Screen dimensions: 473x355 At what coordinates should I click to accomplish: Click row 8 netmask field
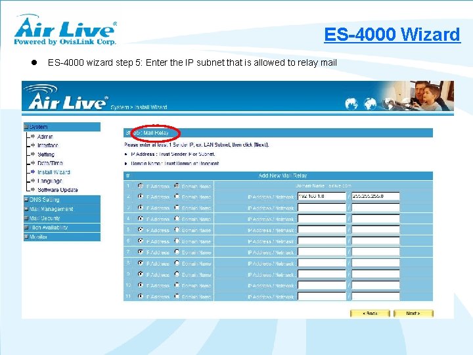tap(376, 263)
